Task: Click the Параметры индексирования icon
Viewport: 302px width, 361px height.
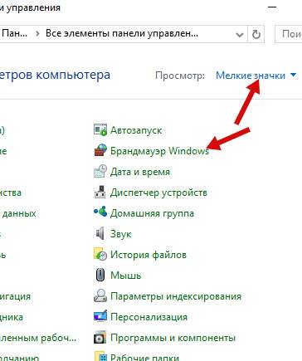Action: pyautogui.click(x=100, y=295)
